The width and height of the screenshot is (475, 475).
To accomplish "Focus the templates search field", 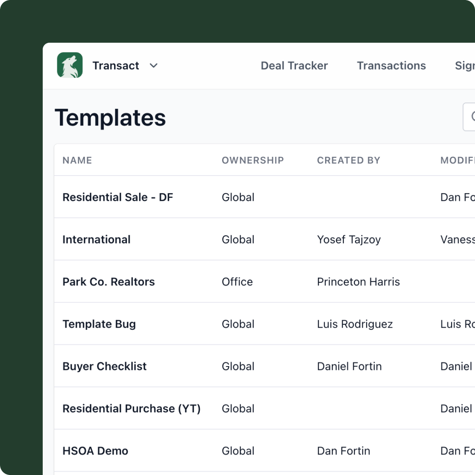I will pyautogui.click(x=469, y=117).
